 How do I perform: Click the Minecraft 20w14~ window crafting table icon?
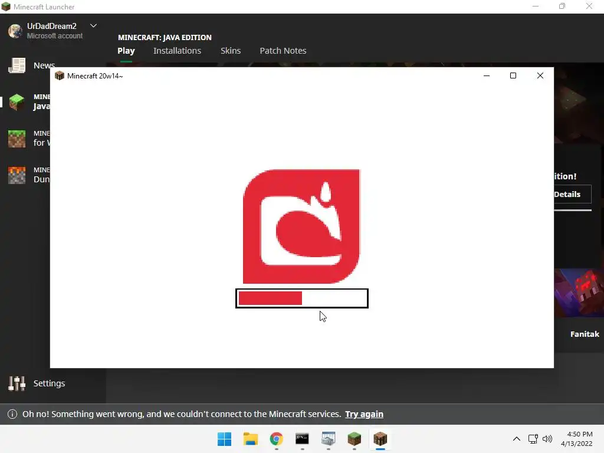pyautogui.click(x=60, y=75)
